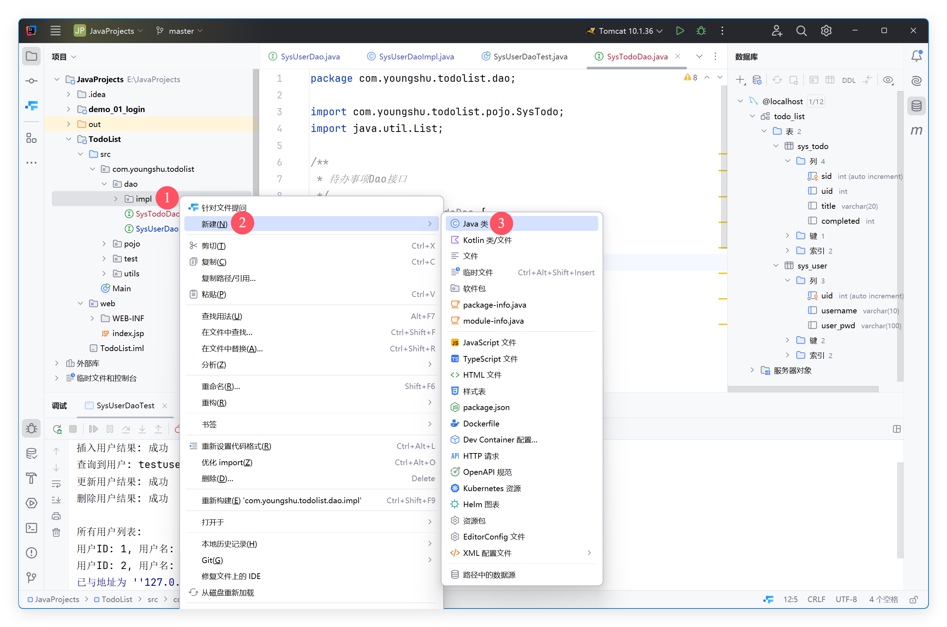The image size is (947, 627).
Task: Select the index.jsp file in the tree
Action: pyautogui.click(x=122, y=334)
